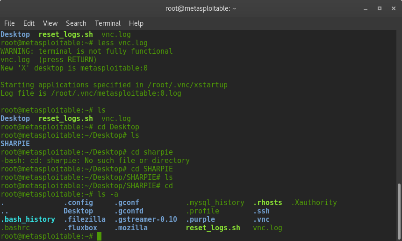The image size is (402, 241).
Task: Click the .fluxbox directory name
Action: pyautogui.click(x=80, y=227)
